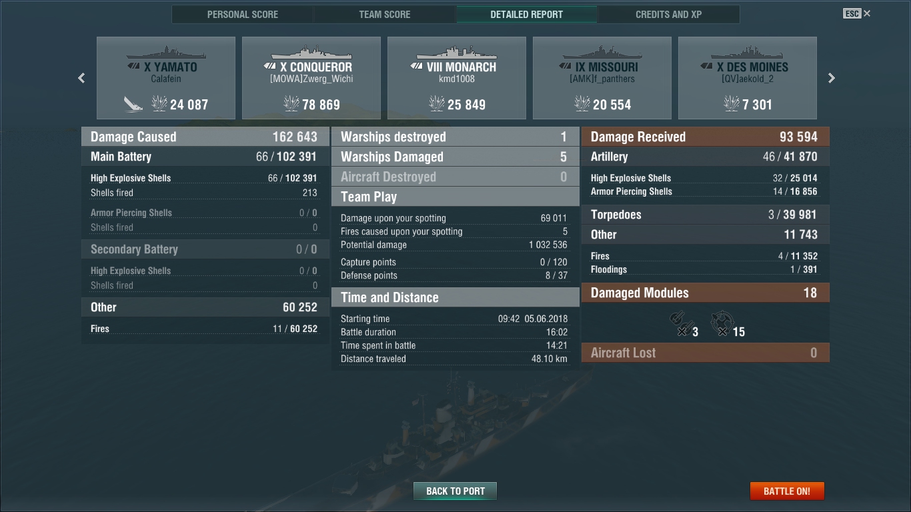Open the Credits and XP tab

(669, 14)
